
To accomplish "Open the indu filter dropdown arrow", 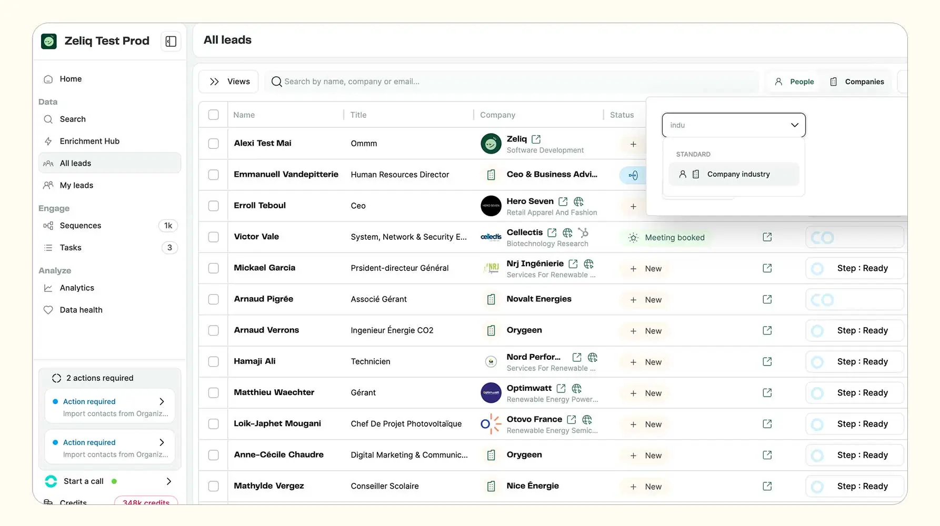I will click(x=794, y=125).
